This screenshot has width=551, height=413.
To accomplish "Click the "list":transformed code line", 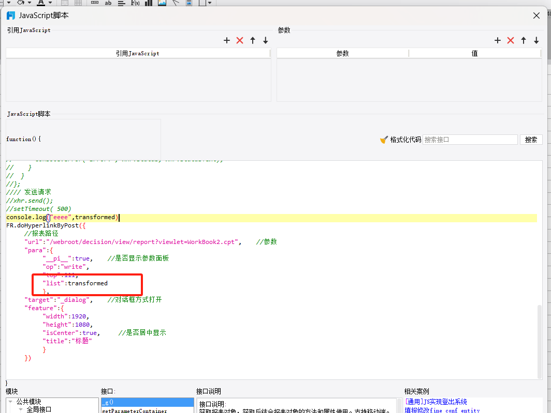I will [75, 284].
